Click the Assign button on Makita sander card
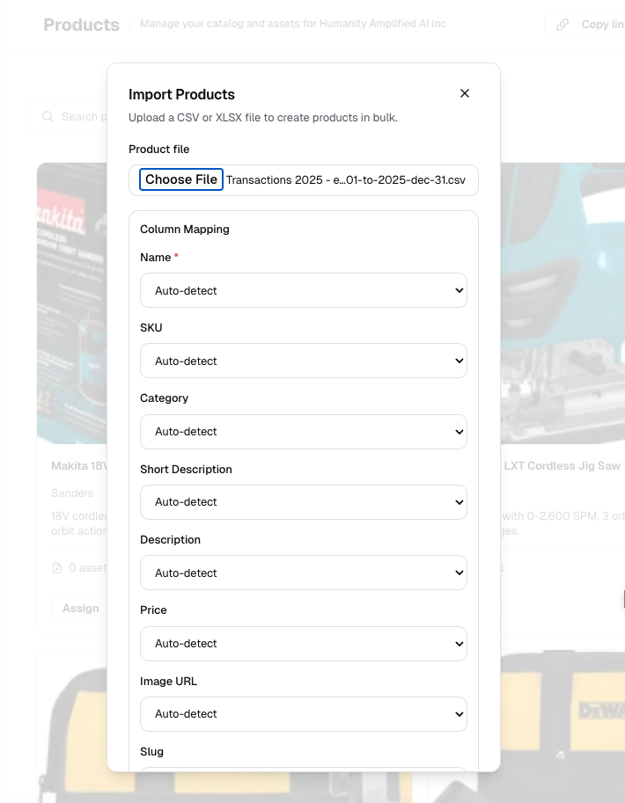This screenshot has height=803, width=625. 80,608
